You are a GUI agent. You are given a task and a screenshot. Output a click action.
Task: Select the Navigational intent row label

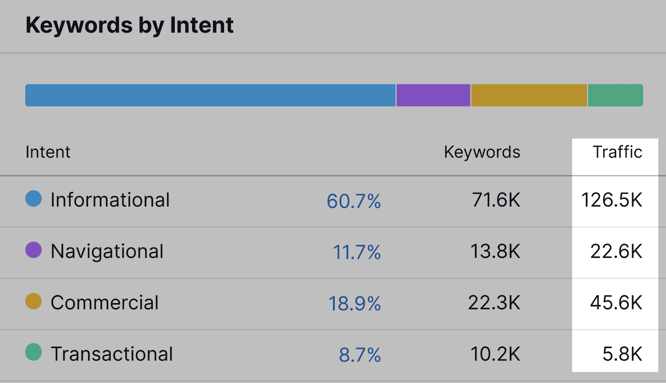107,252
